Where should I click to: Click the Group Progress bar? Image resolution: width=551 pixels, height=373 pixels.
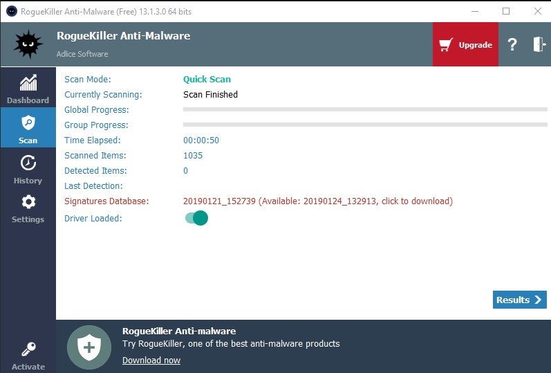[x=365, y=125]
